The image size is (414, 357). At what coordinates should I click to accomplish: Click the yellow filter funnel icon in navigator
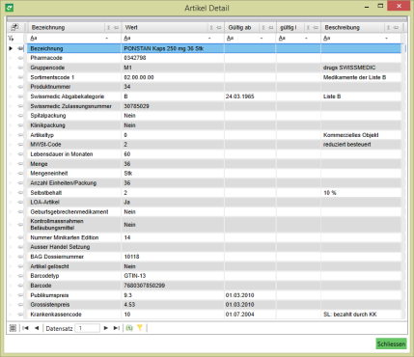[x=140, y=328]
